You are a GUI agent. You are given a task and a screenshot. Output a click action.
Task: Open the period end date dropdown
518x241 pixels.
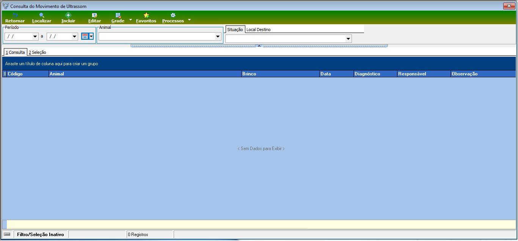click(75, 37)
